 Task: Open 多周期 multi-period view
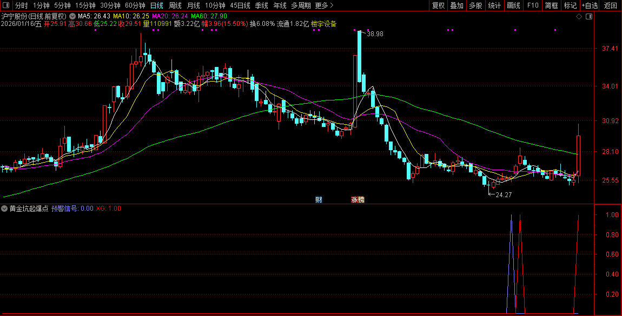point(301,5)
